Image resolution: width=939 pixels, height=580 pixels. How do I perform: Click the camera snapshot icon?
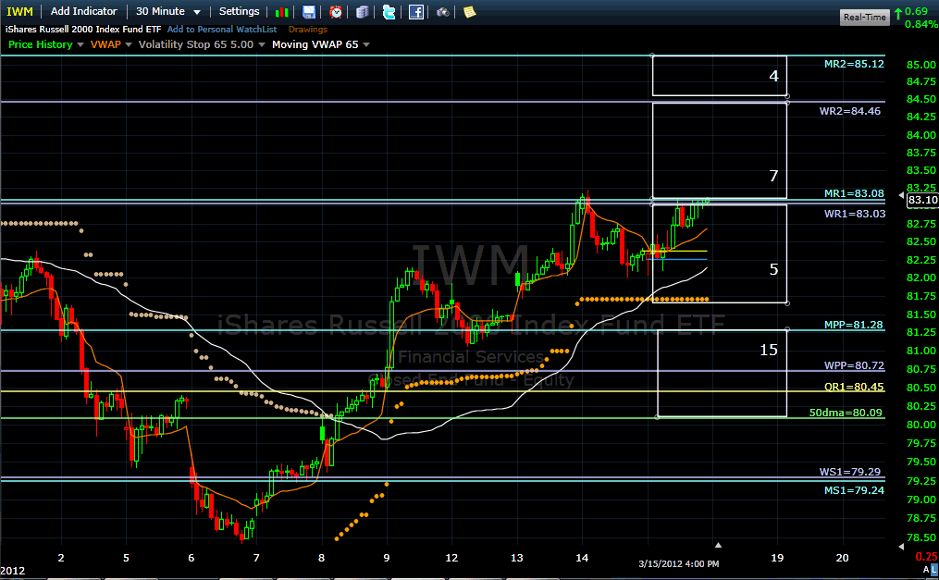tap(442, 12)
